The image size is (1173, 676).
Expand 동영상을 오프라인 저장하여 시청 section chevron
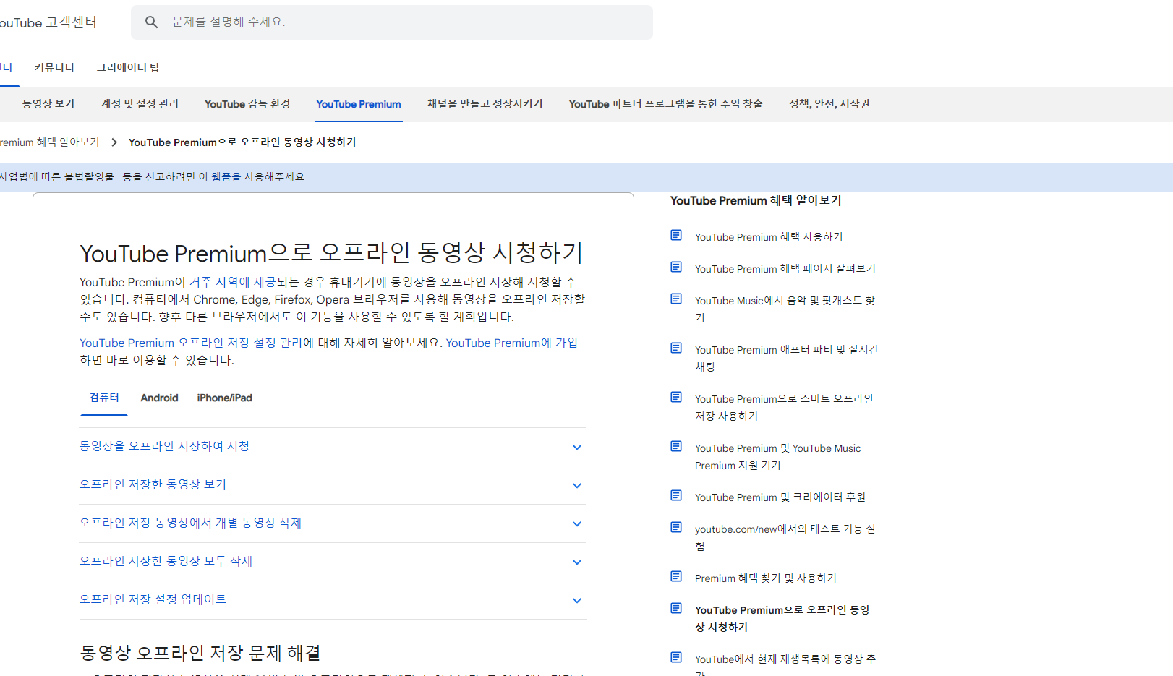tap(577, 448)
